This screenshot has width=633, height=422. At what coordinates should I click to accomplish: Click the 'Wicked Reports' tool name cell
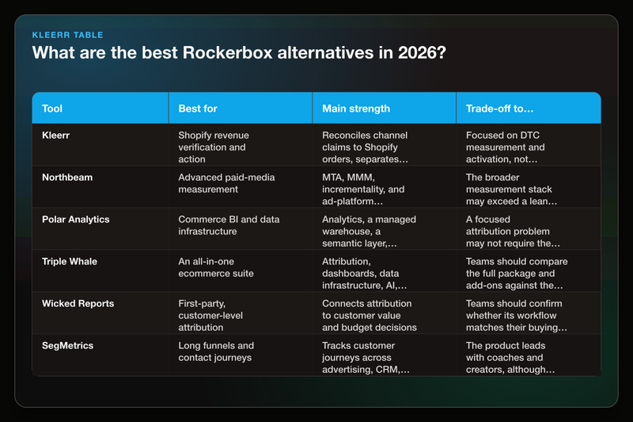[100, 313]
